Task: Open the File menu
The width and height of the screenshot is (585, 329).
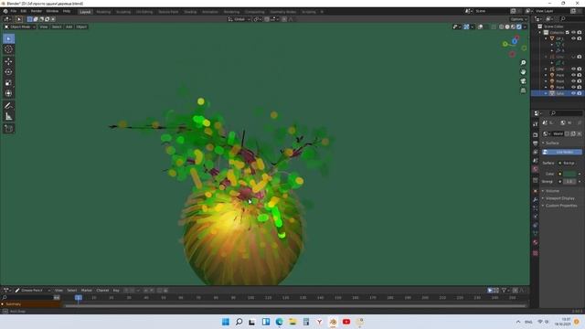Action: (x=14, y=11)
